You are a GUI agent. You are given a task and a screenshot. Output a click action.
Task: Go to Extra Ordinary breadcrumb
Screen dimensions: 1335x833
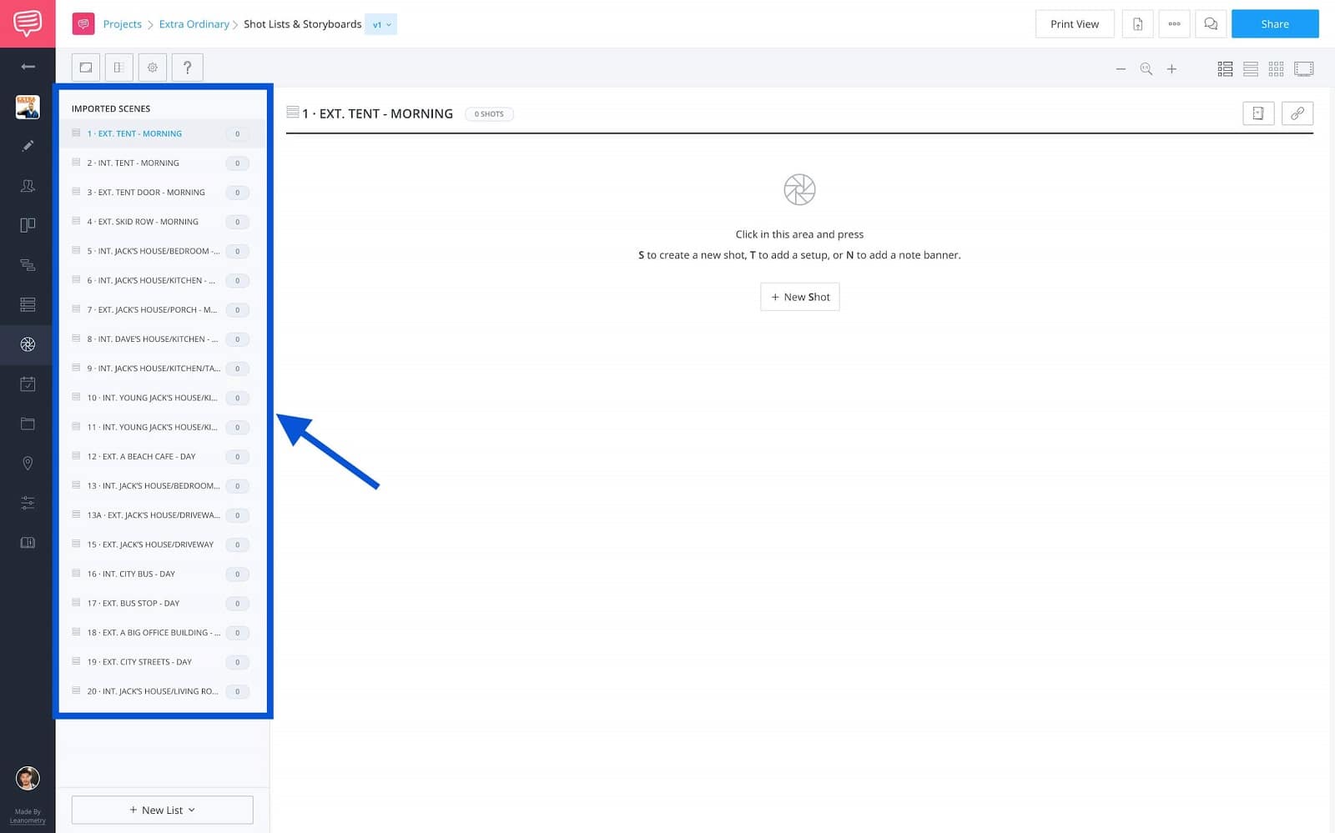pos(194,24)
